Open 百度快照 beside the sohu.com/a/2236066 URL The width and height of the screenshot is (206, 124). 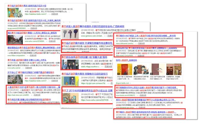[52, 41]
